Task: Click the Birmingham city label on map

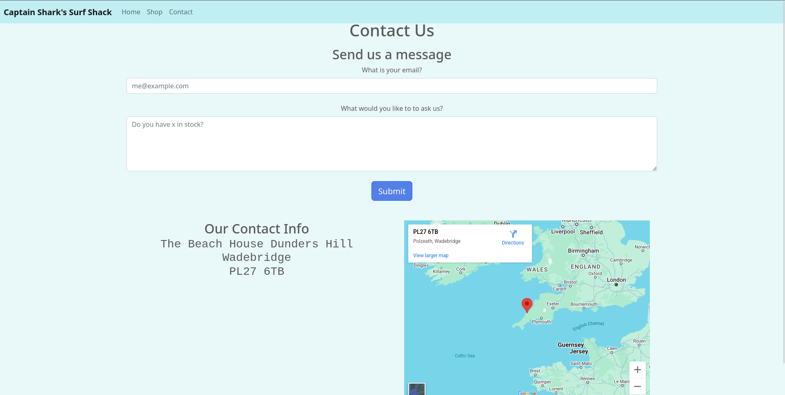Action: 583,251
